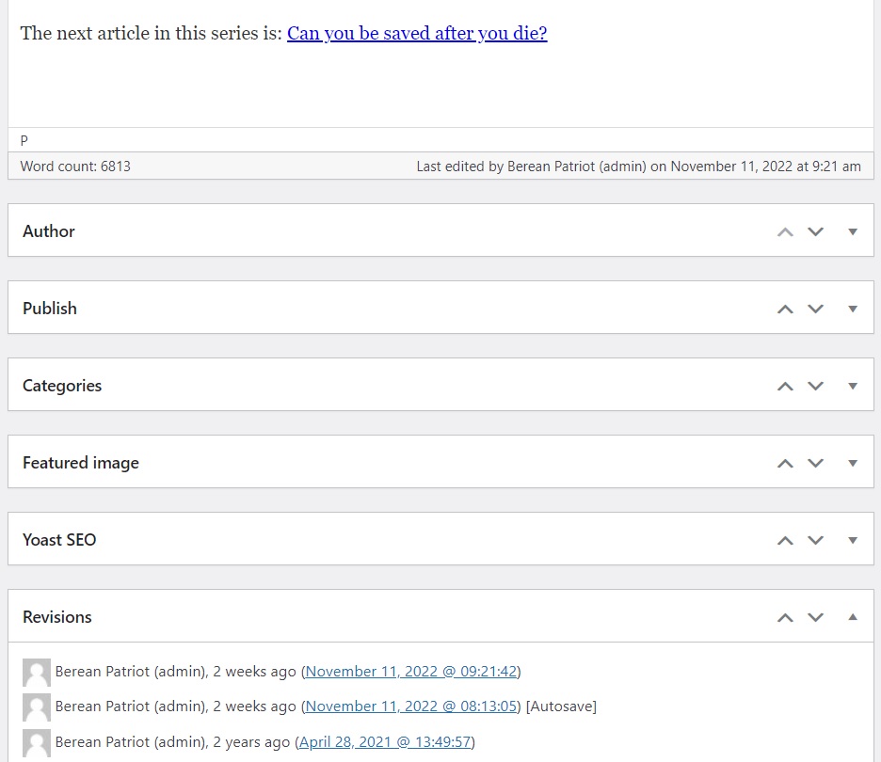Expand the Featured image panel

(853, 463)
